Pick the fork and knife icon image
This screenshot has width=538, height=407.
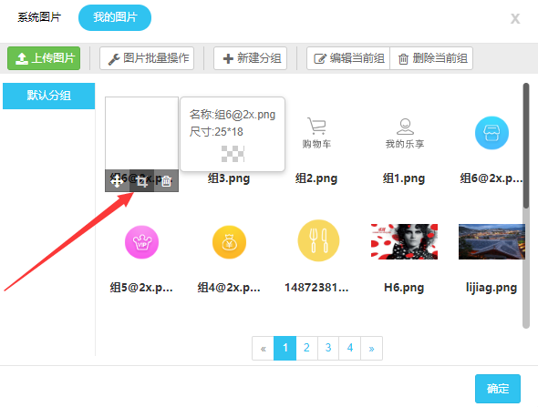click(x=318, y=240)
